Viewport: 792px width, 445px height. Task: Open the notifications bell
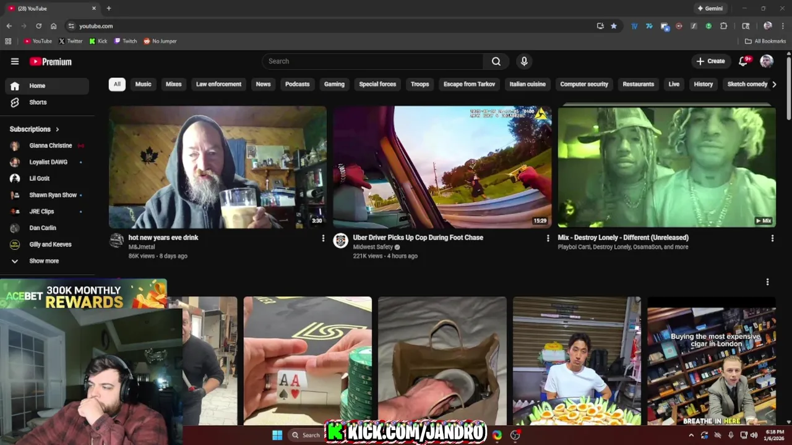(744, 61)
